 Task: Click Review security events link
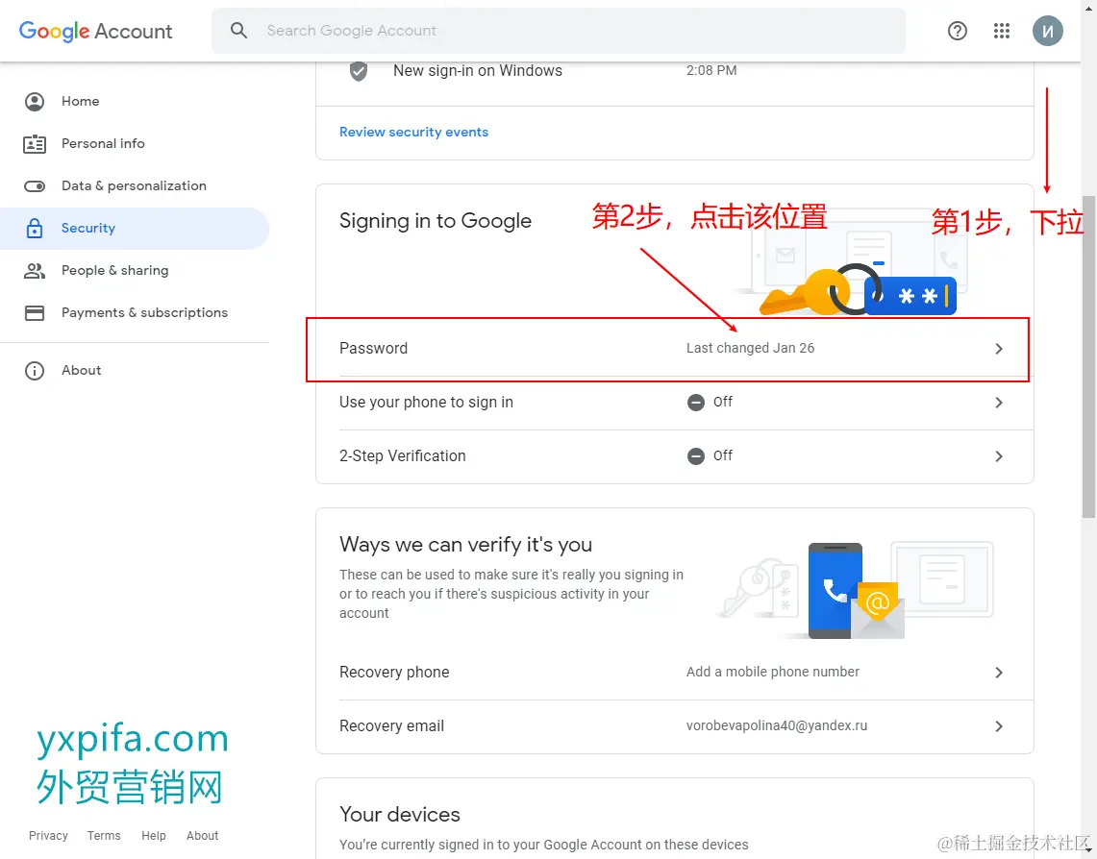coord(413,132)
